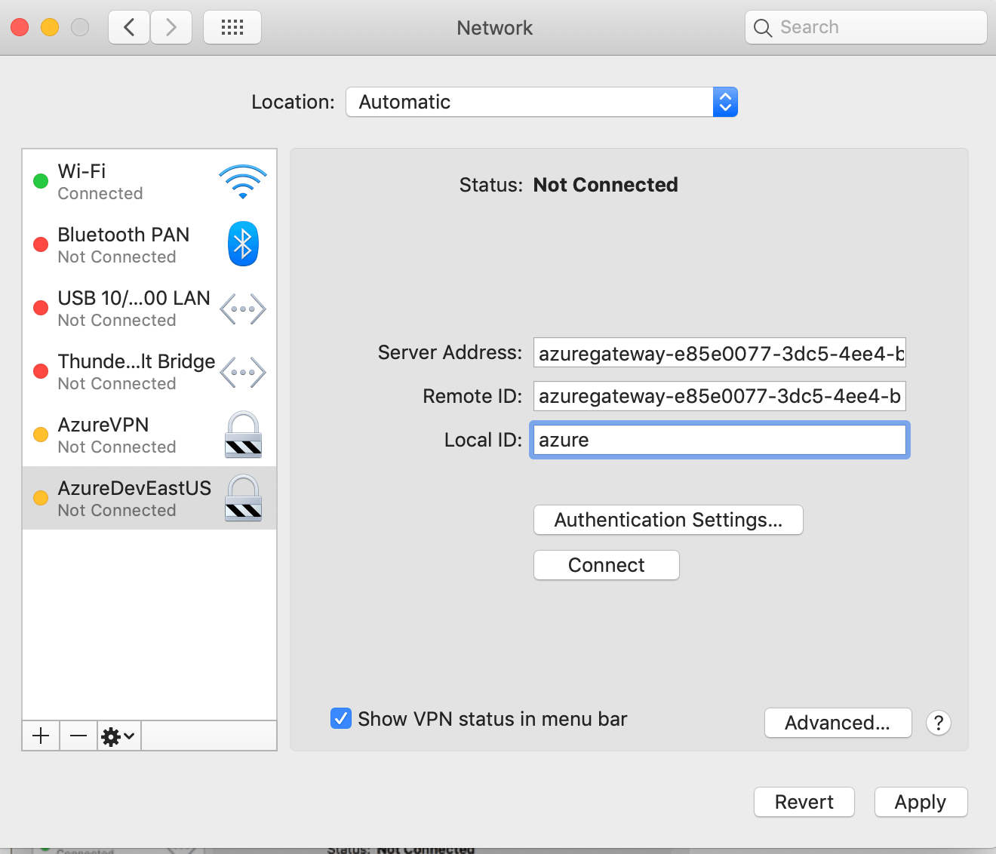Click the magnifier icon in Search
This screenshot has width=996, height=854.
pos(763,28)
